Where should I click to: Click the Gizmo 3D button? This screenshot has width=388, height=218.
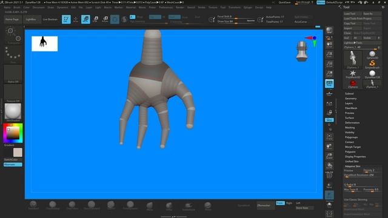tap(115, 19)
